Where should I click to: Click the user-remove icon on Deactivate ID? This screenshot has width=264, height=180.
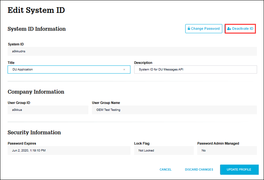click(229, 29)
